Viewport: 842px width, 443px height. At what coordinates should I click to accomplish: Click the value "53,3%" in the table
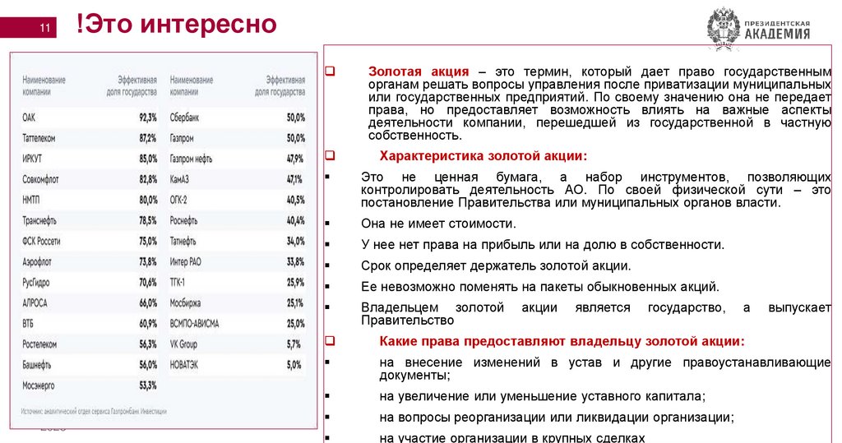pyautogui.click(x=148, y=385)
